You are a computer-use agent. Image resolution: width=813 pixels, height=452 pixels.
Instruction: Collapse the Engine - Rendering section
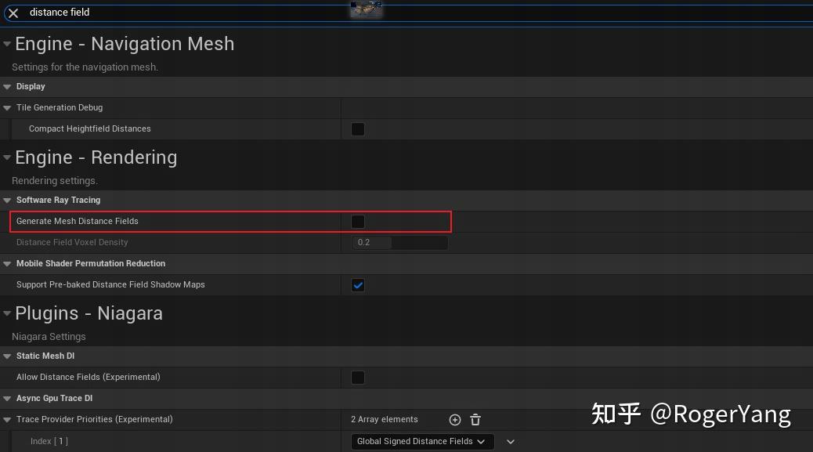click(7, 157)
